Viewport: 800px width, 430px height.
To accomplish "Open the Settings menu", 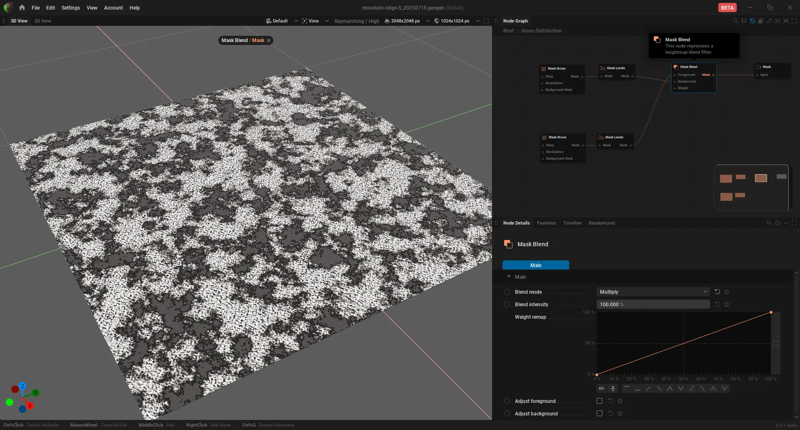I will tap(71, 7).
